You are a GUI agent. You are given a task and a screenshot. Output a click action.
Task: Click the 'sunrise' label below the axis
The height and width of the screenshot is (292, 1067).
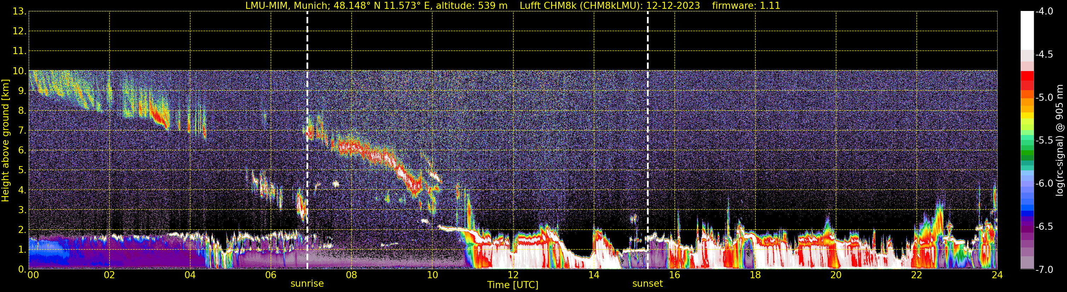307,284
